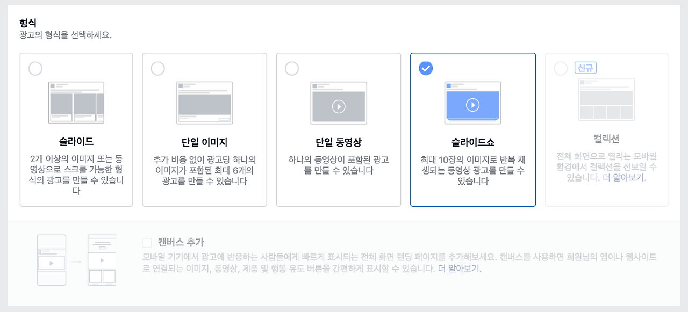The height and width of the screenshot is (312, 688).
Task: Click the 컬렉션 grid preview thumbnail icon
Action: pyautogui.click(x=606, y=100)
